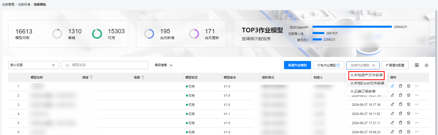438x135 pixels.
Task: Edit the row dated 2024-06-27 18:06:23
Action: click(392, 132)
